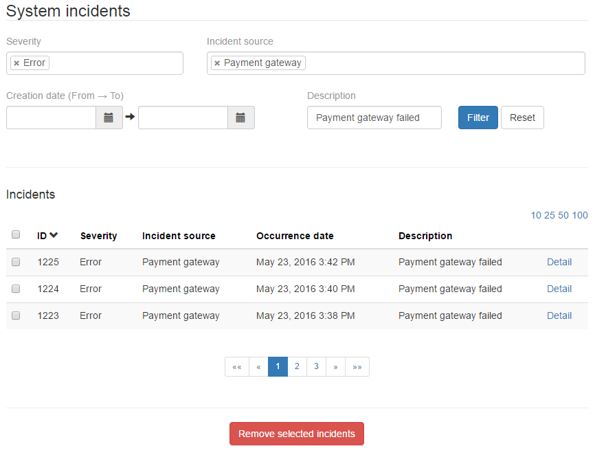Switch to page 3
The height and width of the screenshot is (455, 595).
tap(316, 367)
